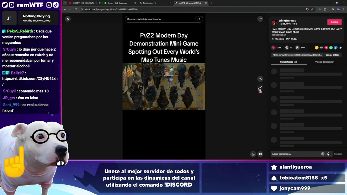
Task: Close the 'Stream - Kick Dashboard' tab
Action: 135,3
